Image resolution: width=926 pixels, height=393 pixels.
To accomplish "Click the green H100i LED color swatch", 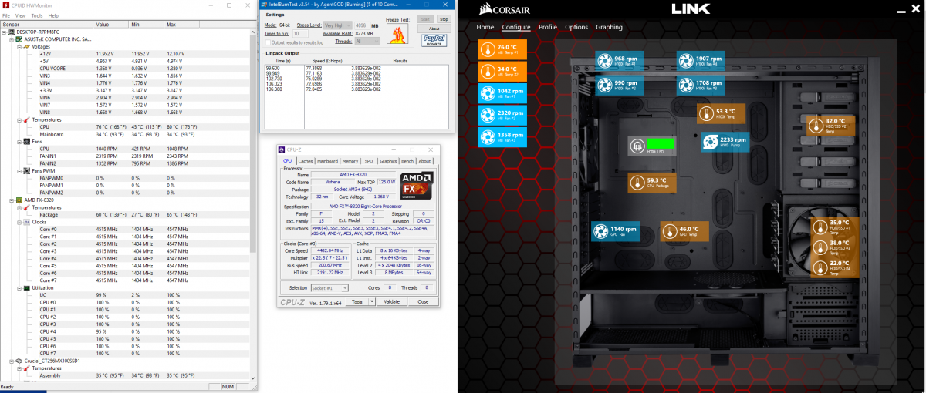I will point(661,143).
